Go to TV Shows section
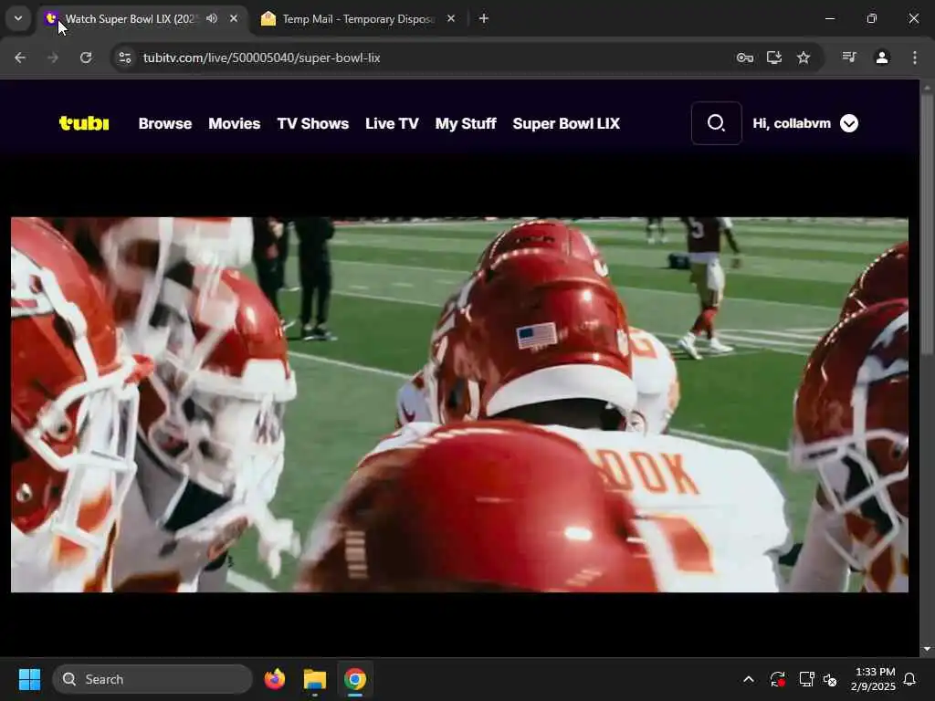The width and height of the screenshot is (935, 701). click(x=313, y=123)
